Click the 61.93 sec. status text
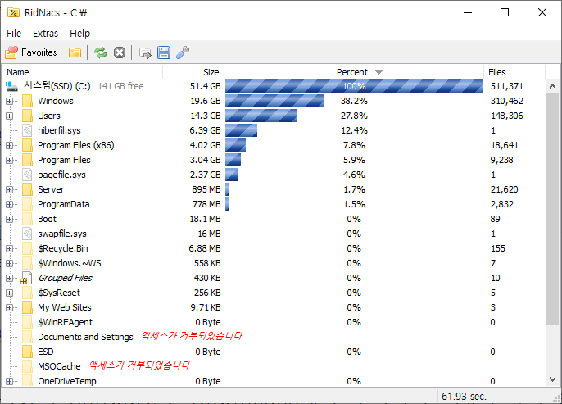562x404 pixels. point(464,396)
